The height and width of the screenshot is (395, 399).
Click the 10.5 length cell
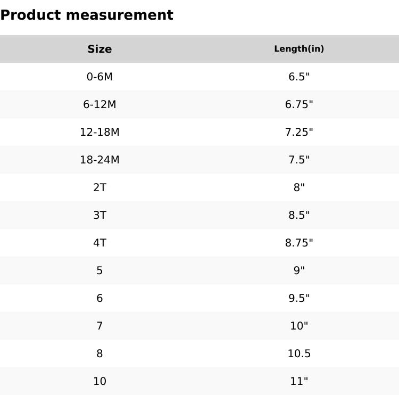(299, 353)
